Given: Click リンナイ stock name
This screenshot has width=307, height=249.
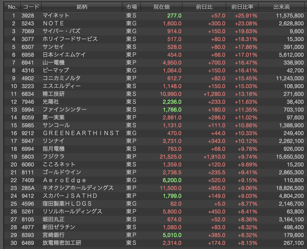Looking at the screenshot, I should point(53,141).
